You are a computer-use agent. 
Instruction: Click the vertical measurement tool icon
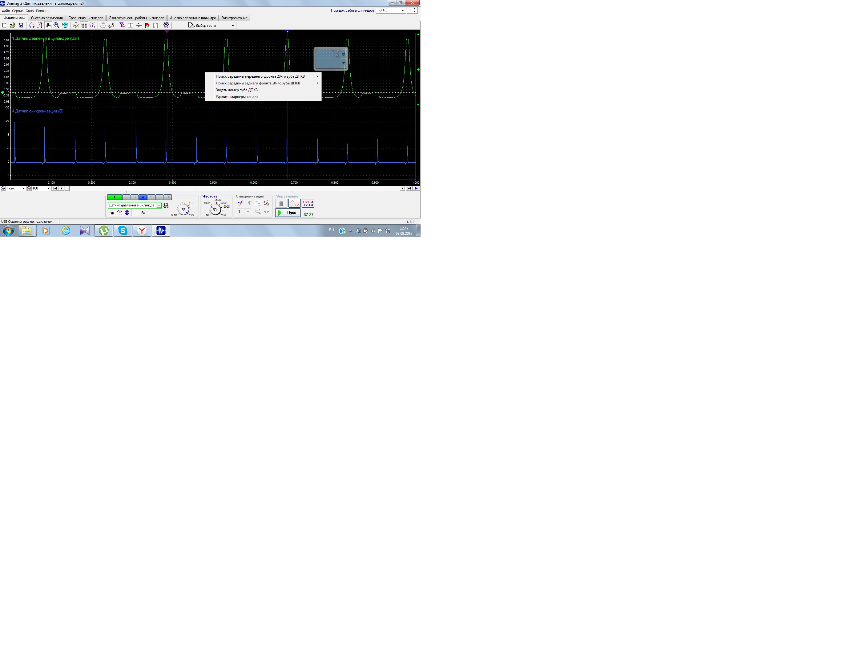pyautogui.click(x=40, y=25)
